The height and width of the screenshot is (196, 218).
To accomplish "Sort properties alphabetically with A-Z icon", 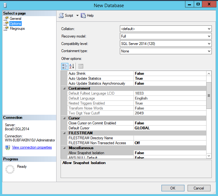I will click(72, 66).
